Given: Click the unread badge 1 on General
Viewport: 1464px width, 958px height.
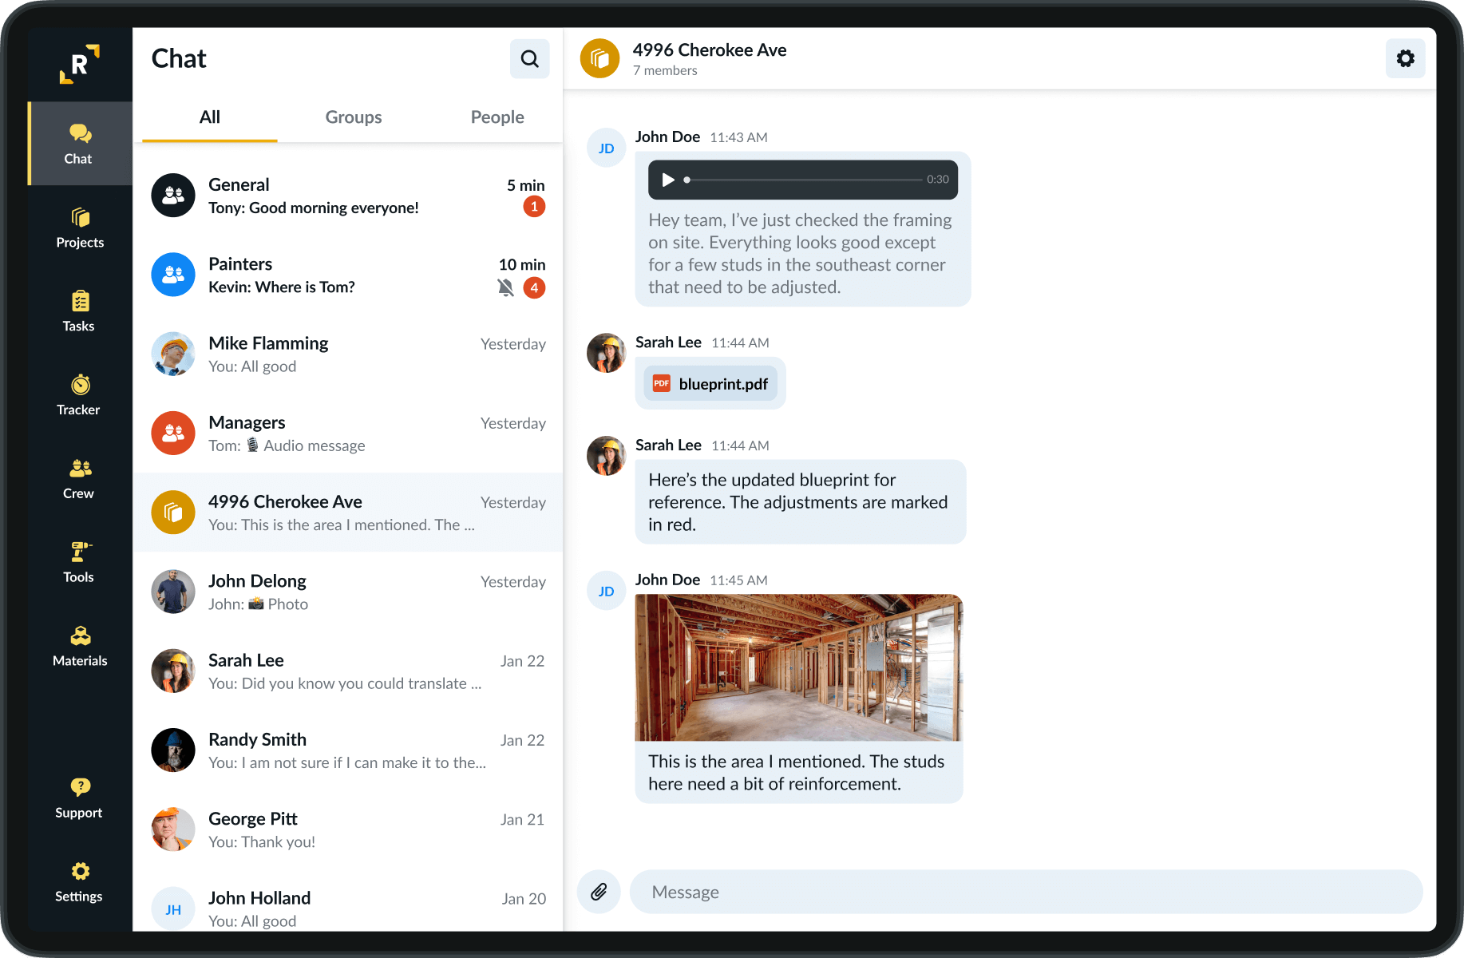Looking at the screenshot, I should pyautogui.click(x=535, y=207).
